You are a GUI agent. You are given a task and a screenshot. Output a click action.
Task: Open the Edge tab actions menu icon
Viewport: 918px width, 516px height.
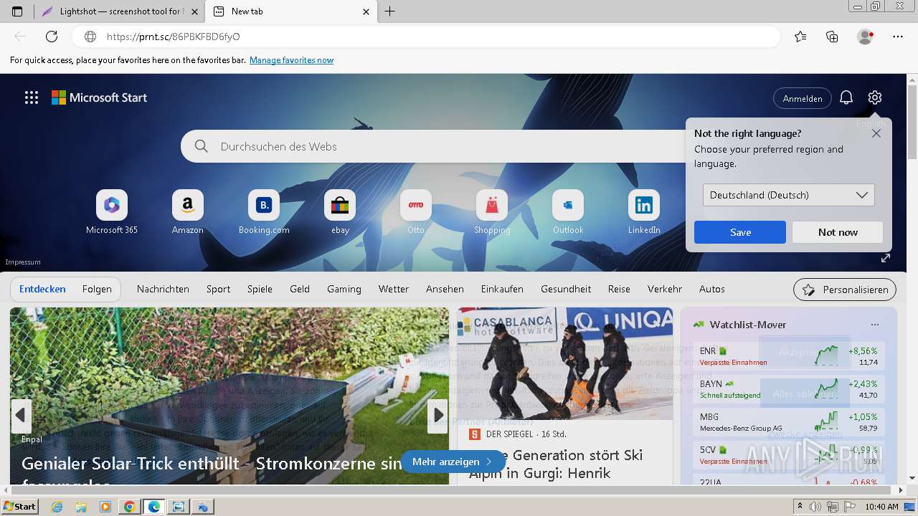click(17, 11)
